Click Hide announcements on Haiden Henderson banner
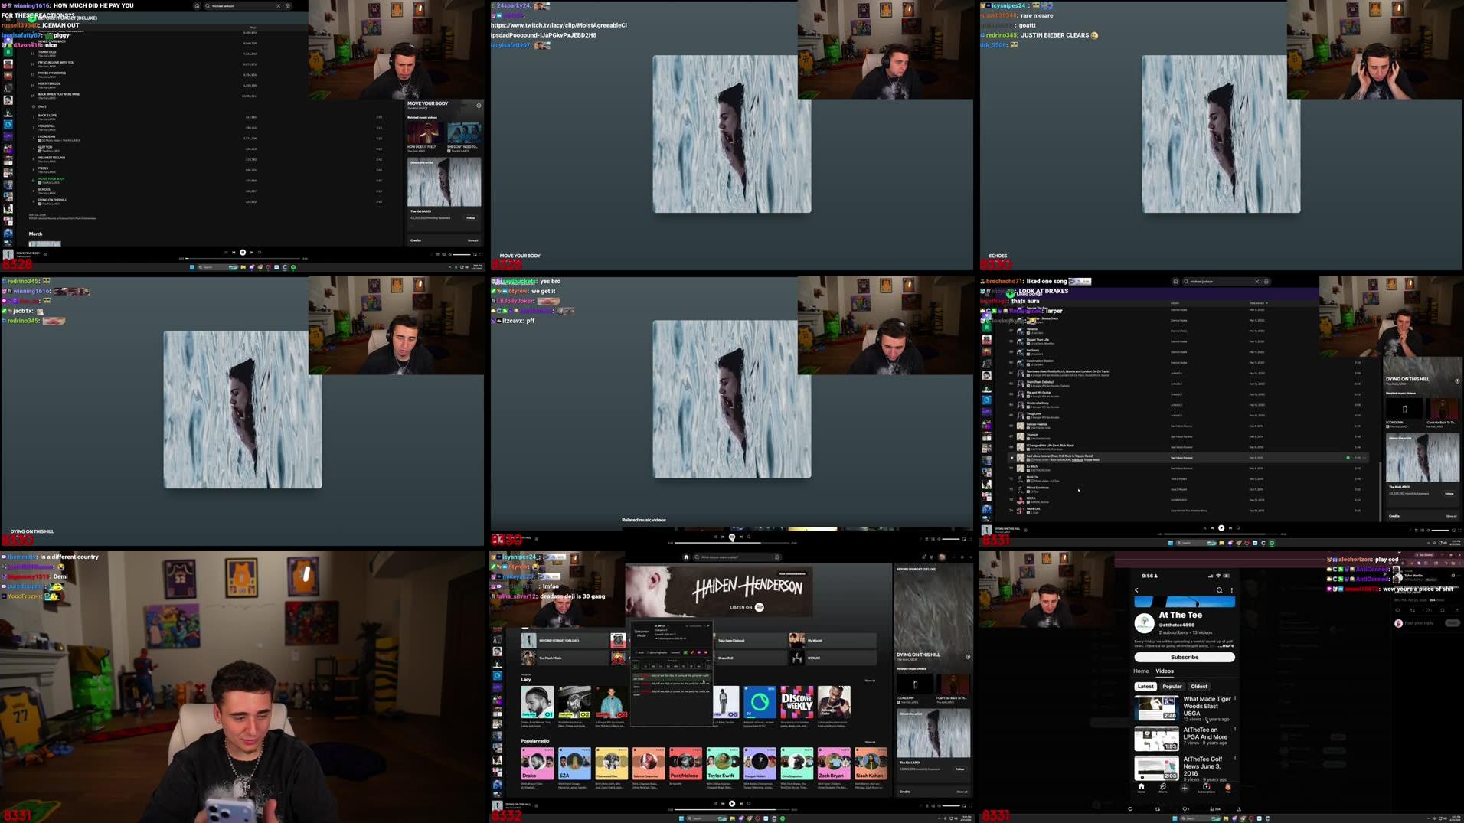Screen dimensions: 1464x823 coord(792,573)
